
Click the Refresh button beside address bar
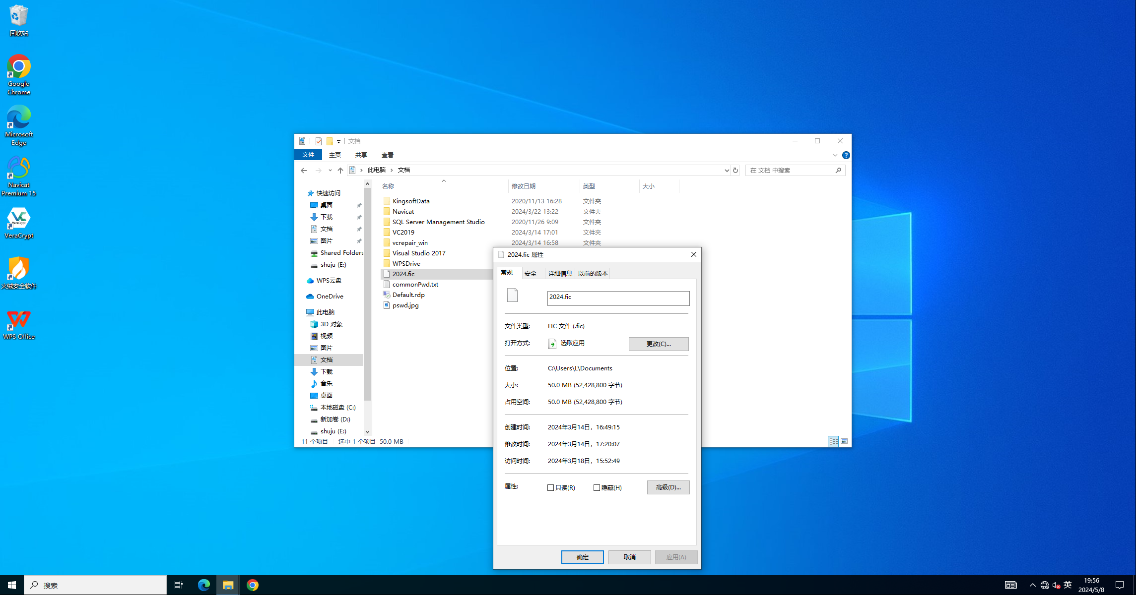point(735,170)
